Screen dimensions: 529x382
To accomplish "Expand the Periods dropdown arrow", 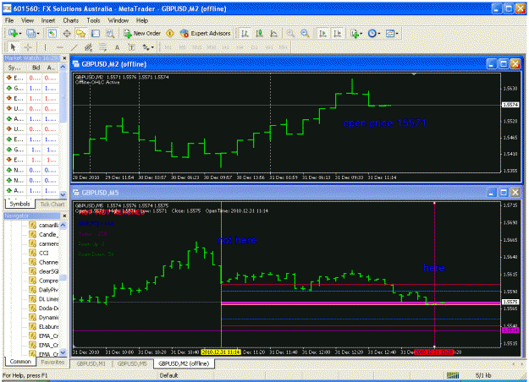I will [x=379, y=33].
